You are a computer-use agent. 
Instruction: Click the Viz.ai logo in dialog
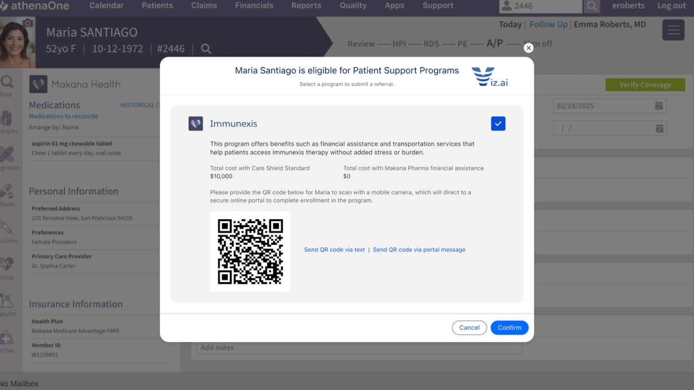490,77
